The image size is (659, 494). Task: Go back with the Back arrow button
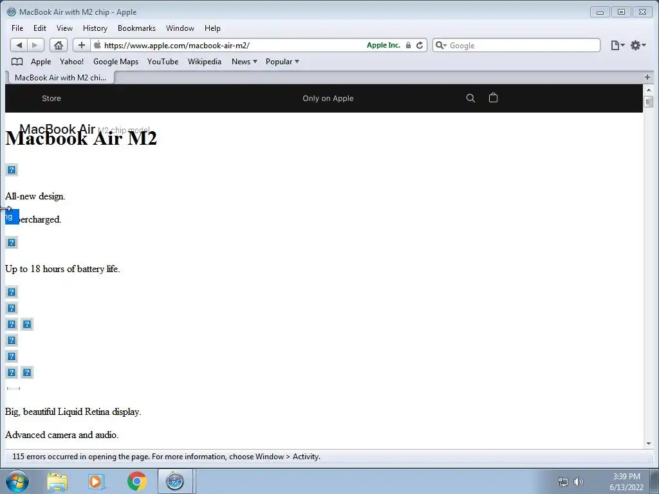[x=19, y=46]
